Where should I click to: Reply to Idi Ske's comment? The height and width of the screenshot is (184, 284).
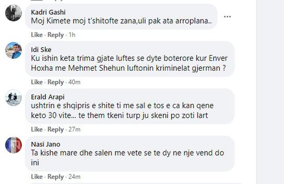click(x=55, y=82)
